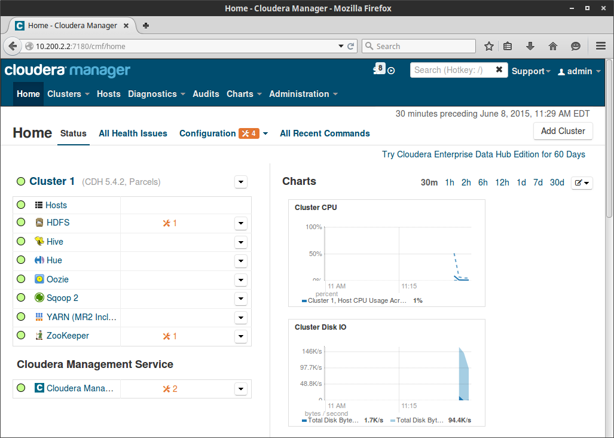The width and height of the screenshot is (614, 438).
Task: Bookmark this page with star icon
Action: pos(488,46)
